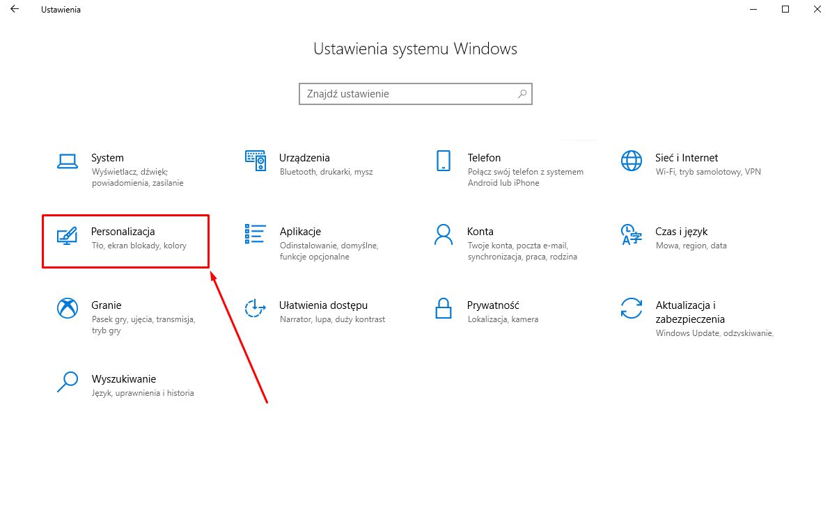Click the text 'Windows Update, odzyskiwanie,'
This screenshot has height=512, width=830.
point(714,333)
